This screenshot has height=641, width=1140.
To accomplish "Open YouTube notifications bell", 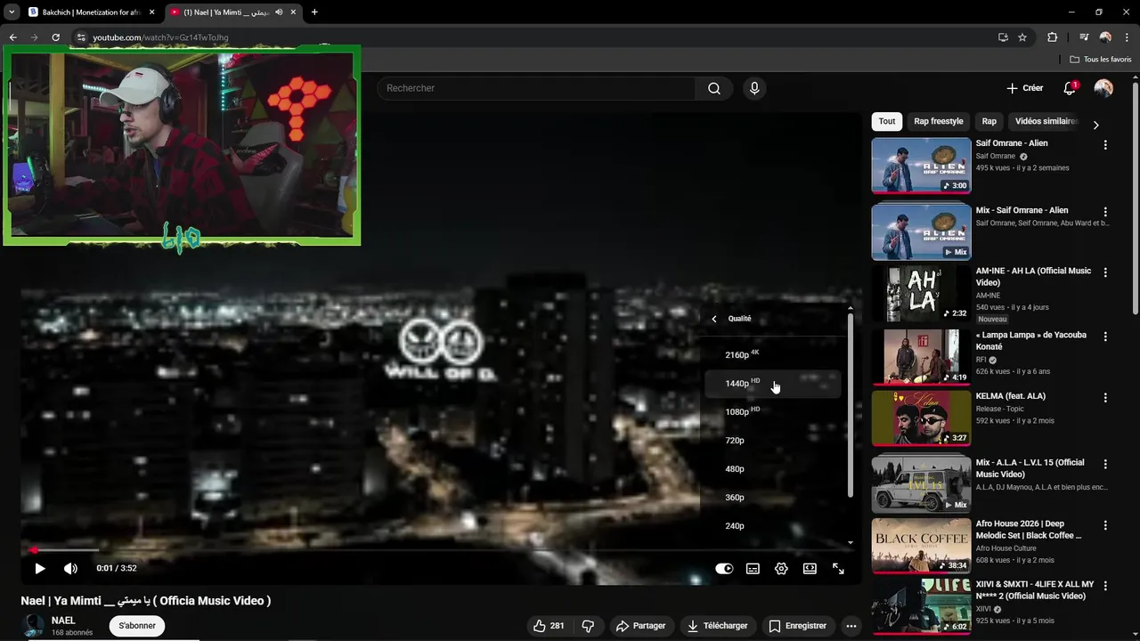I will pyautogui.click(x=1070, y=88).
